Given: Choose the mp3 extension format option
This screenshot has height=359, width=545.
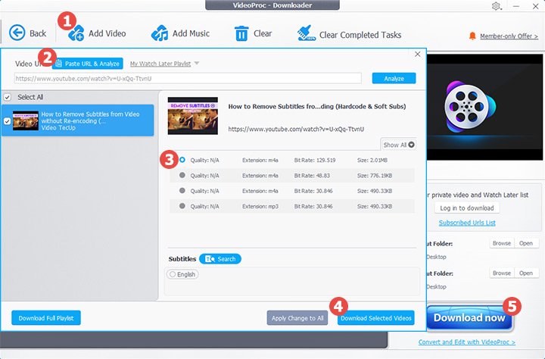Looking at the screenshot, I should click(182, 204).
